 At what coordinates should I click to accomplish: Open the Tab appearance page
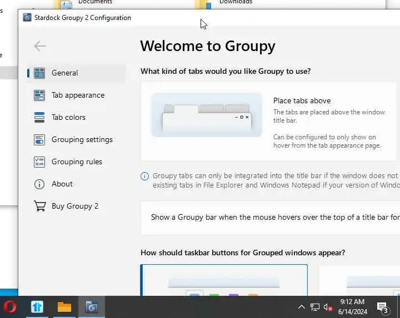76,95
